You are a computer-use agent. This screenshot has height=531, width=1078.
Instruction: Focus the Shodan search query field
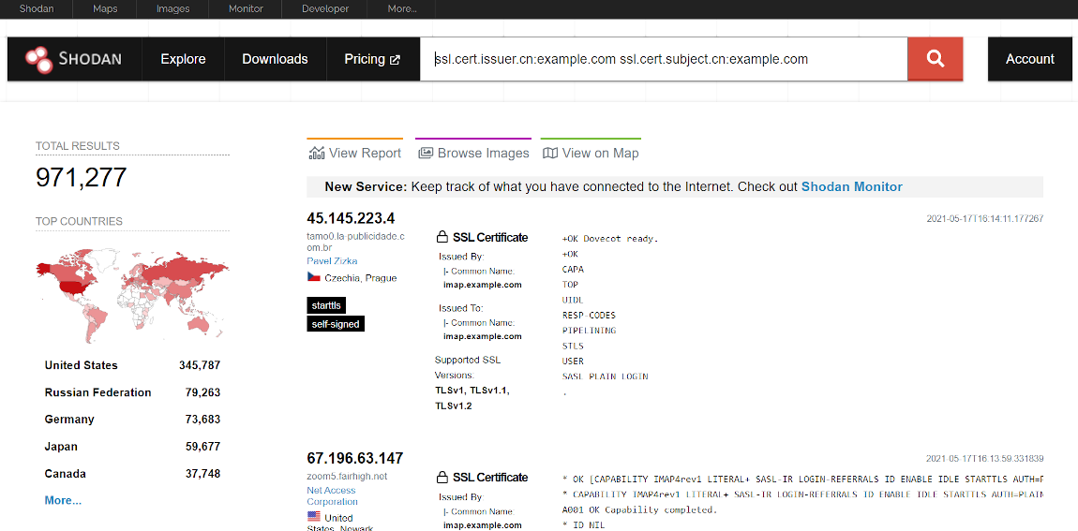coord(664,59)
